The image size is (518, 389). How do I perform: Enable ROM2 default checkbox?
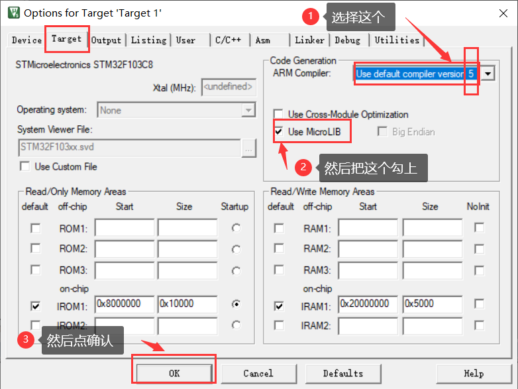coord(35,249)
